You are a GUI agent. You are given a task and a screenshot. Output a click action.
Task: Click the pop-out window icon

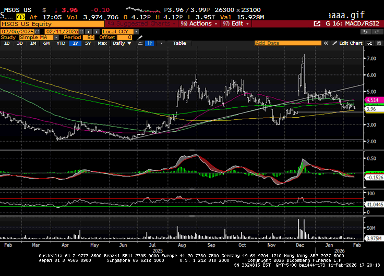pyautogui.click(x=317, y=24)
